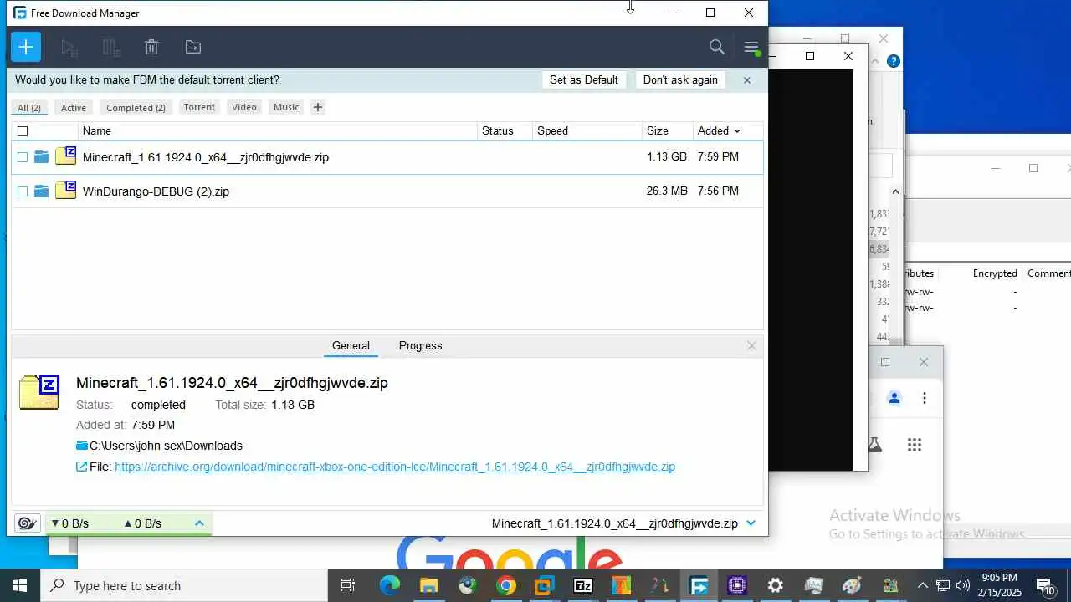Click the 7:56 PM added time cell
The image size is (1071, 602).
click(x=718, y=191)
